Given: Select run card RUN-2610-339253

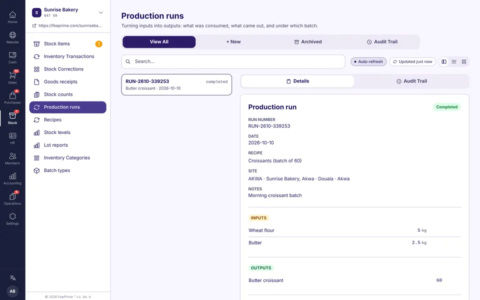Looking at the screenshot, I should [x=176, y=85].
